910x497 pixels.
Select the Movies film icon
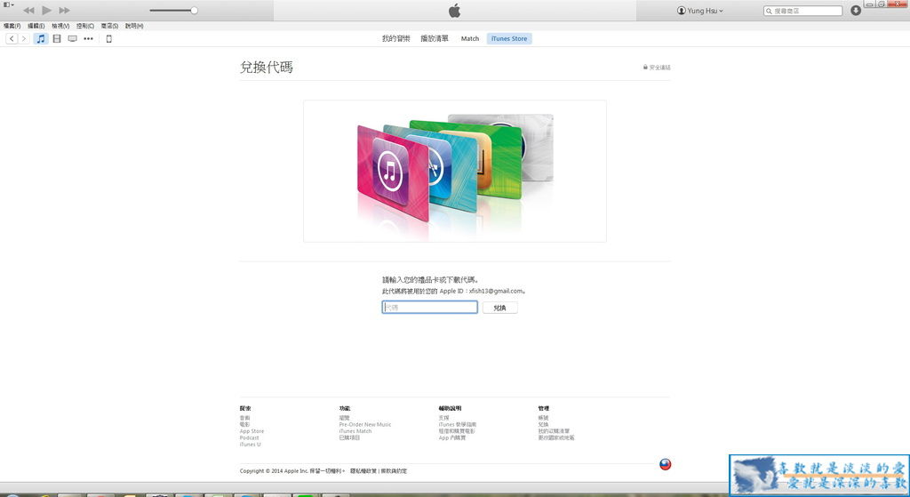56,38
